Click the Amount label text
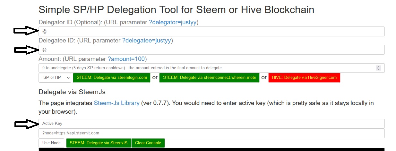 click(x=50, y=59)
